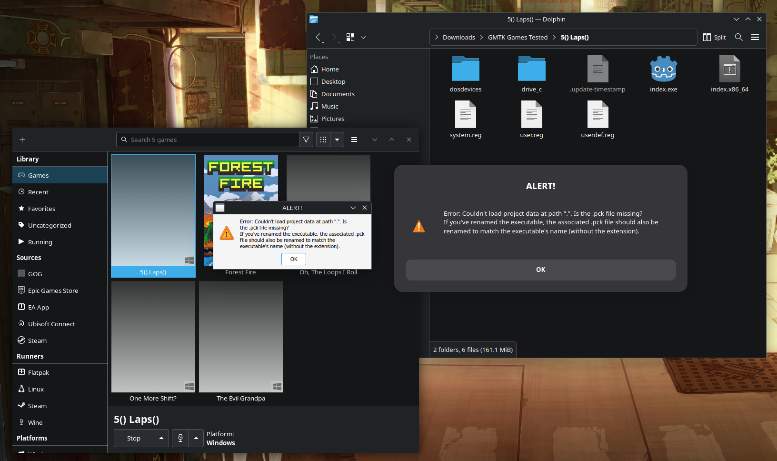Click the Split view button in Dolphin
This screenshot has width=777, height=461.
coord(715,37)
